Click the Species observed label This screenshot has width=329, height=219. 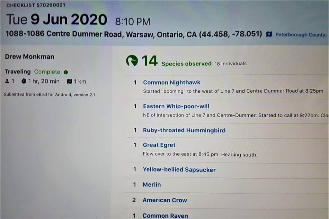point(187,64)
